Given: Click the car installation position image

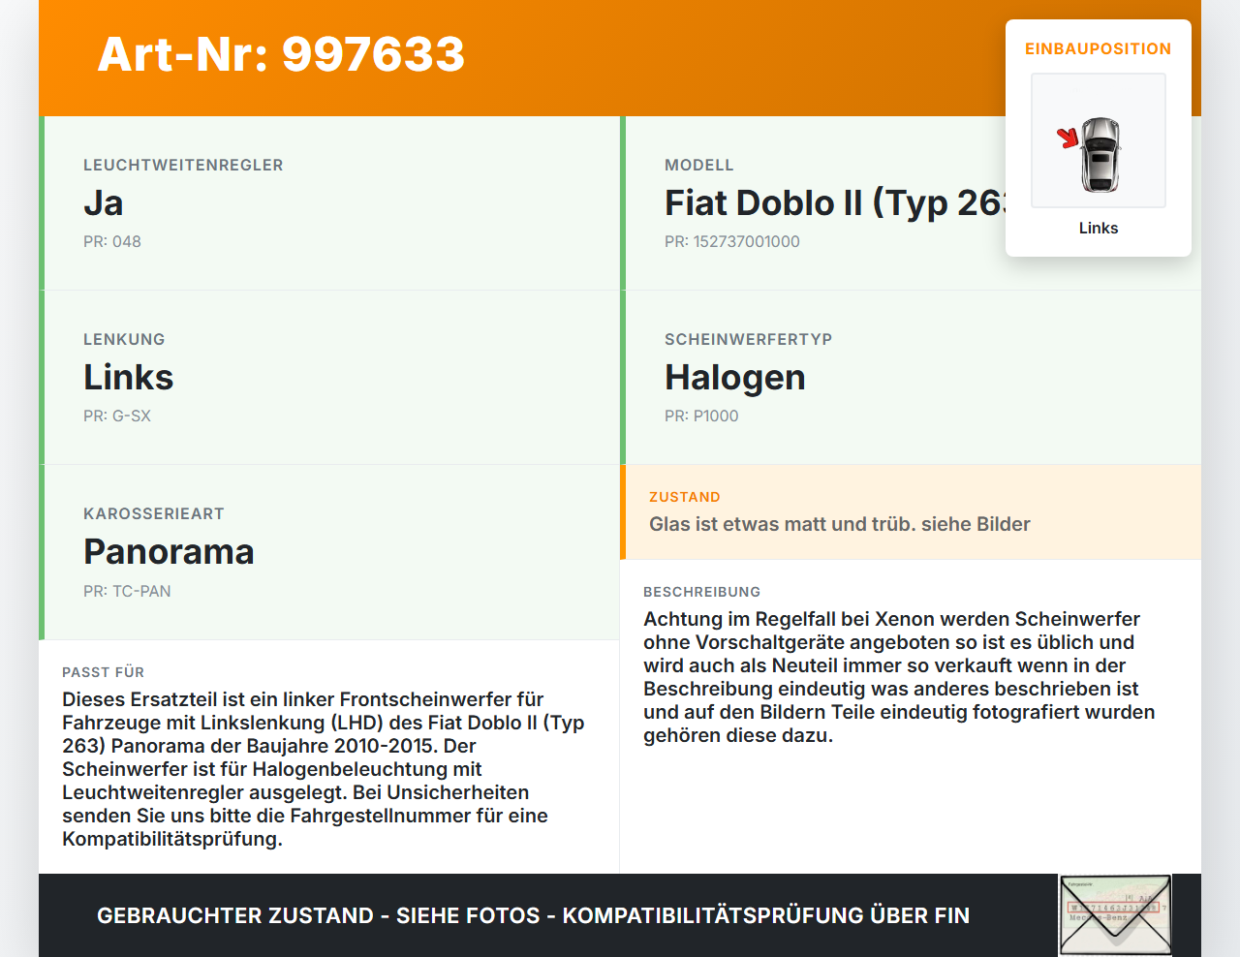Looking at the screenshot, I should 1099,140.
